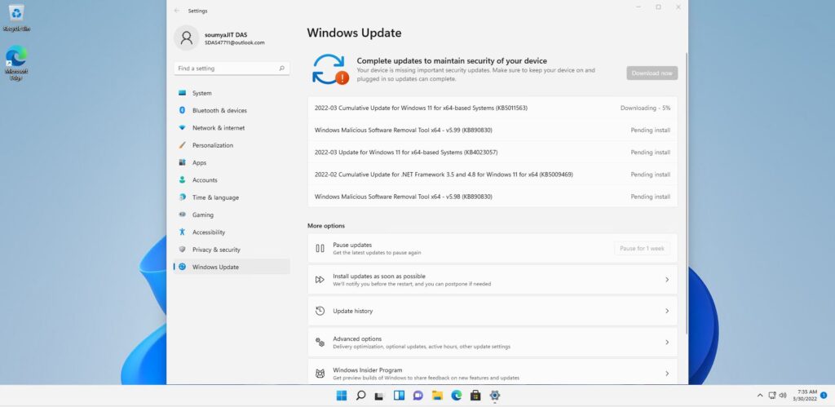Image resolution: width=835 pixels, height=407 pixels.
Task: Select the Network & internet icon
Action: 182,128
